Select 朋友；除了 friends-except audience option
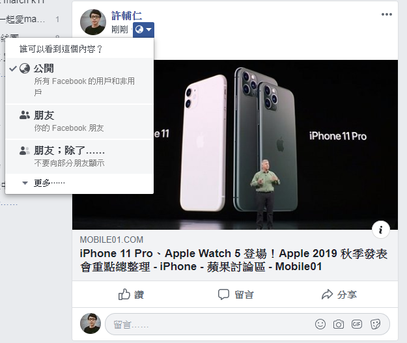 coord(79,157)
